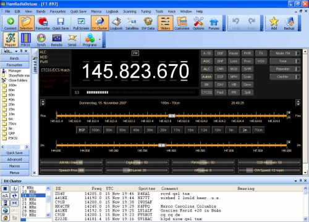Open the Repeater dropdown arrow

298,69
